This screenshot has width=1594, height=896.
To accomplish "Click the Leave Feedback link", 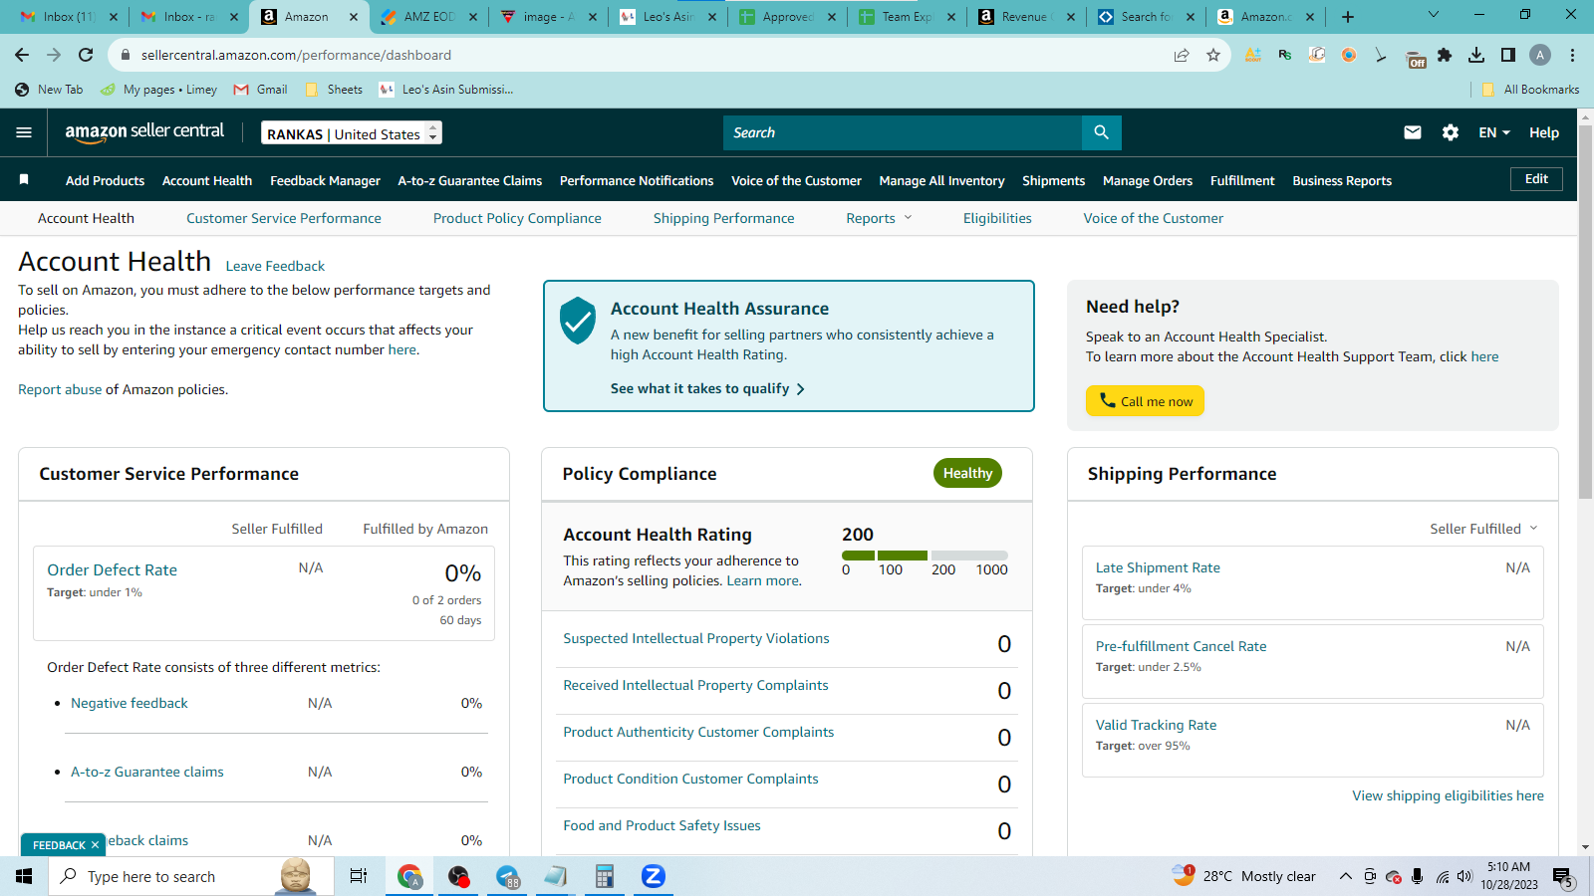I will [x=275, y=266].
